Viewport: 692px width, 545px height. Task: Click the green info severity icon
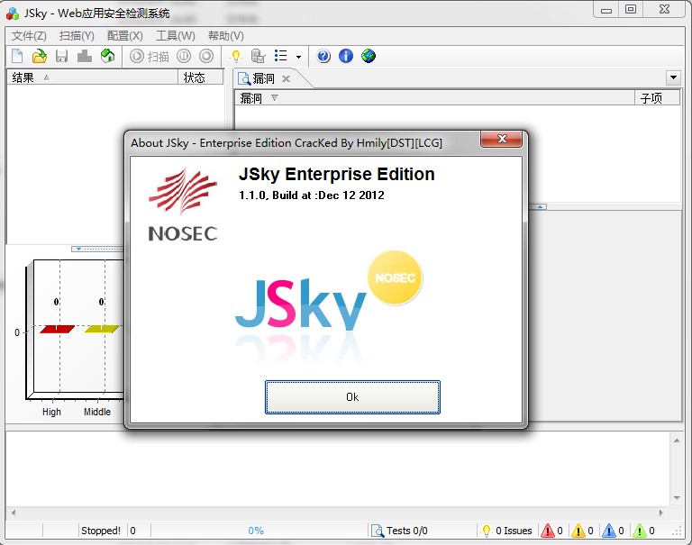click(x=640, y=530)
